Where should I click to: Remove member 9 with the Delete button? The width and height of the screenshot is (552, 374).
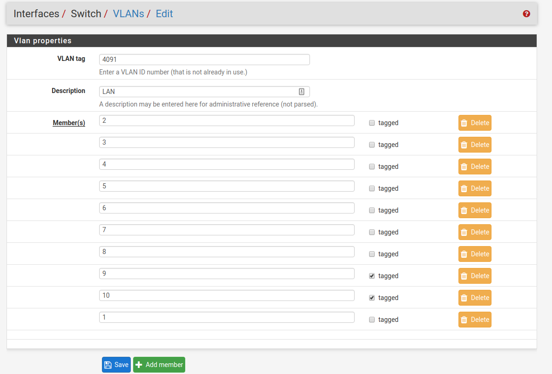click(x=475, y=276)
